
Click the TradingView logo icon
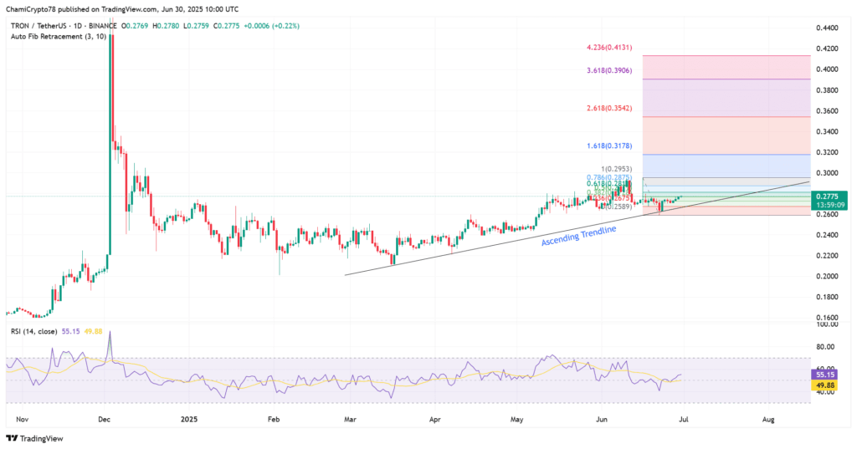pos(13,438)
